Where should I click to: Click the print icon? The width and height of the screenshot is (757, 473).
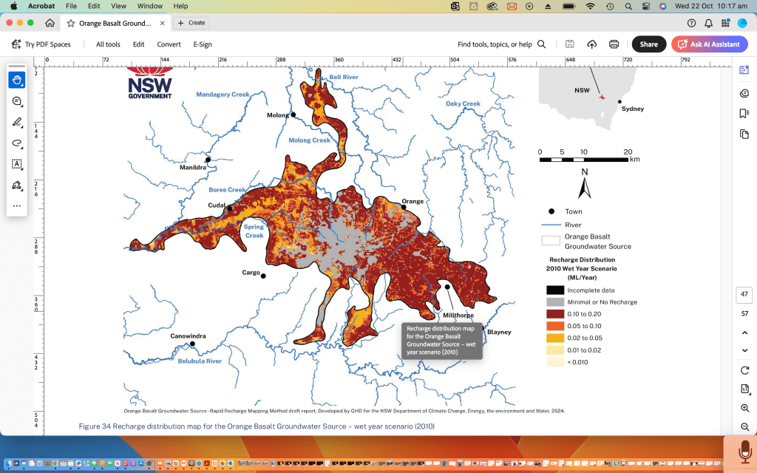tap(614, 44)
